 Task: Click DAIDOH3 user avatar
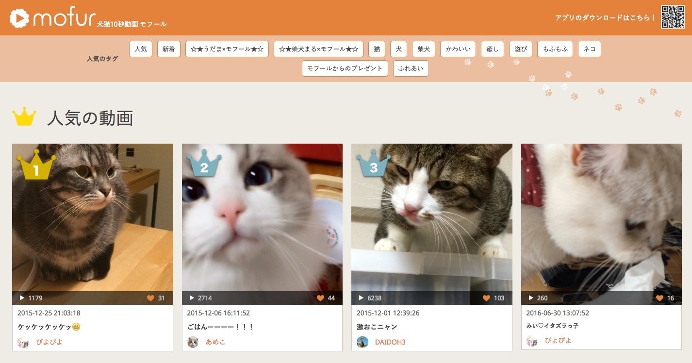coord(362,342)
